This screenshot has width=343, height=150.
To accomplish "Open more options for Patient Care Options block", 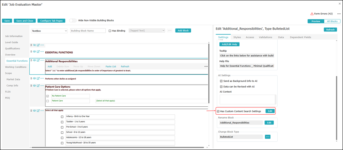I will coord(42,85).
